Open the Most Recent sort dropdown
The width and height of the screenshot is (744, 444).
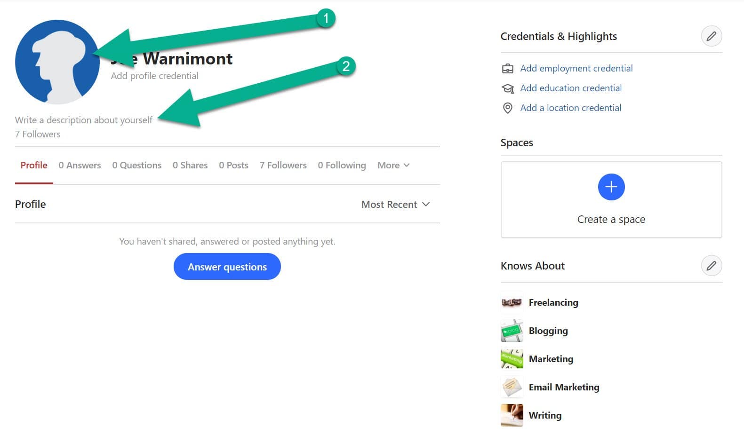(396, 204)
